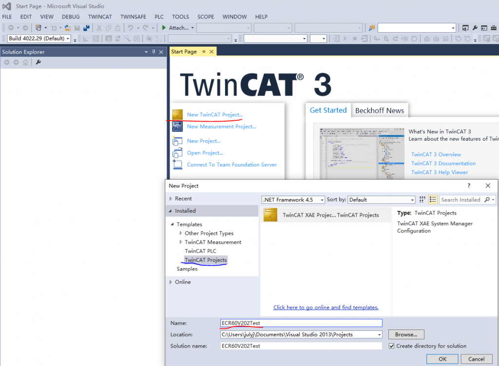Click the Browse... button
The image size is (499, 366).
(x=406, y=334)
